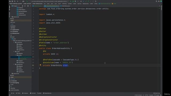This screenshot has width=171, height=96.
Task: Open the Terminal tool window
Action: 33,93
